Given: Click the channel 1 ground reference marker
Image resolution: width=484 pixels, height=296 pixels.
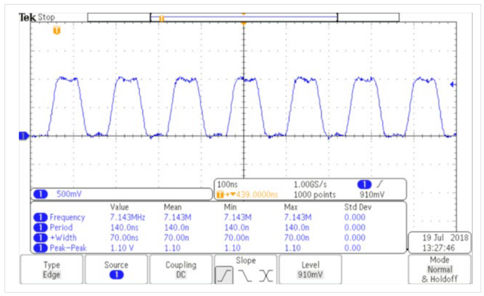Looking at the screenshot, I should coord(24,136).
